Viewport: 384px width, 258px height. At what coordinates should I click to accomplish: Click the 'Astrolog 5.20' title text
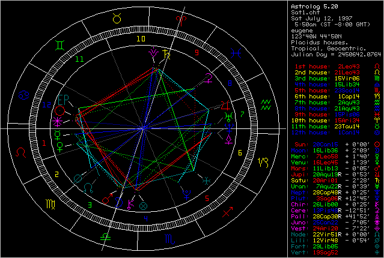314,7
